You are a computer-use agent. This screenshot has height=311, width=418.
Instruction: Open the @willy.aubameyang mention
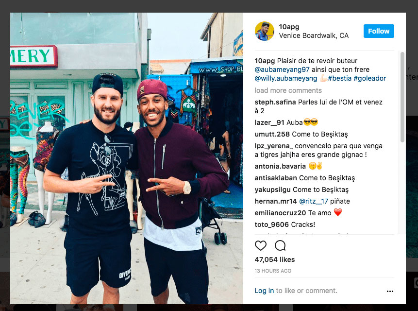pyautogui.click(x=286, y=78)
